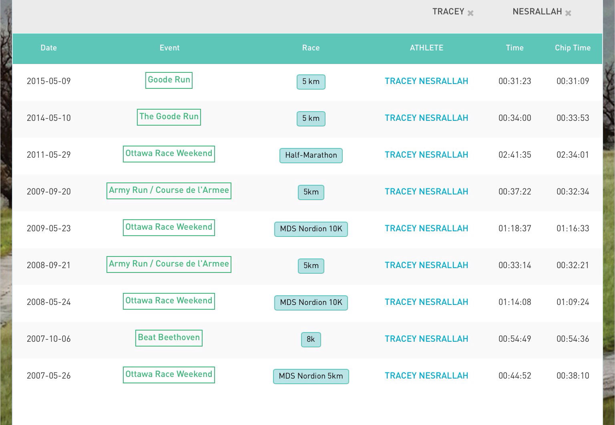
Task: Open the 2009 Army Run event link
Action: (x=169, y=190)
